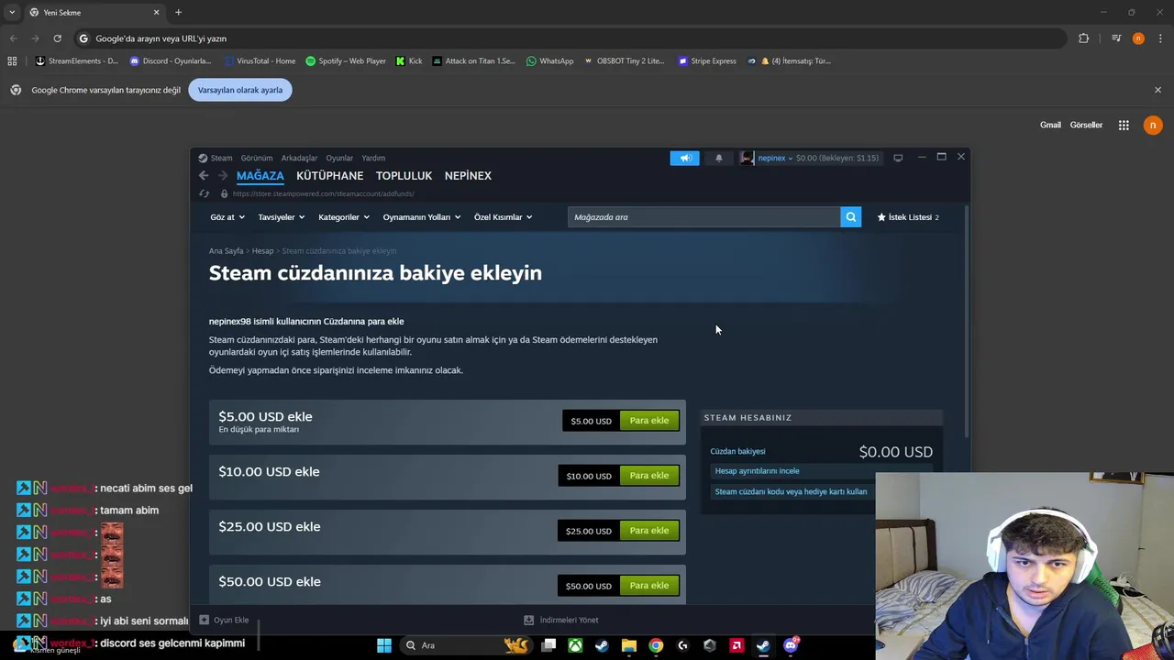This screenshot has width=1174, height=660.
Task: Open Chrome three-dot menu
Action: click(x=1161, y=38)
